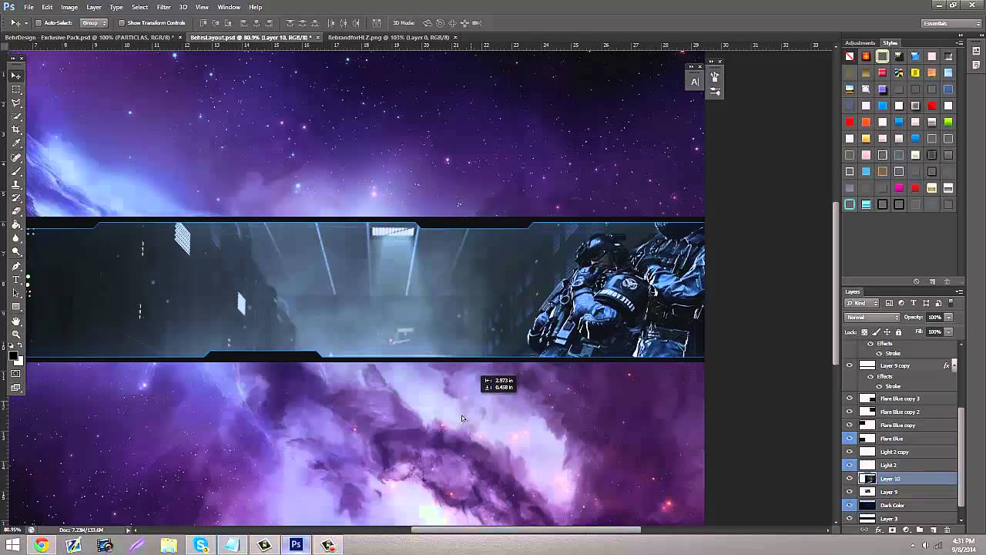Select the Blur tool
Viewport: 986px width, 555px height.
(16, 238)
